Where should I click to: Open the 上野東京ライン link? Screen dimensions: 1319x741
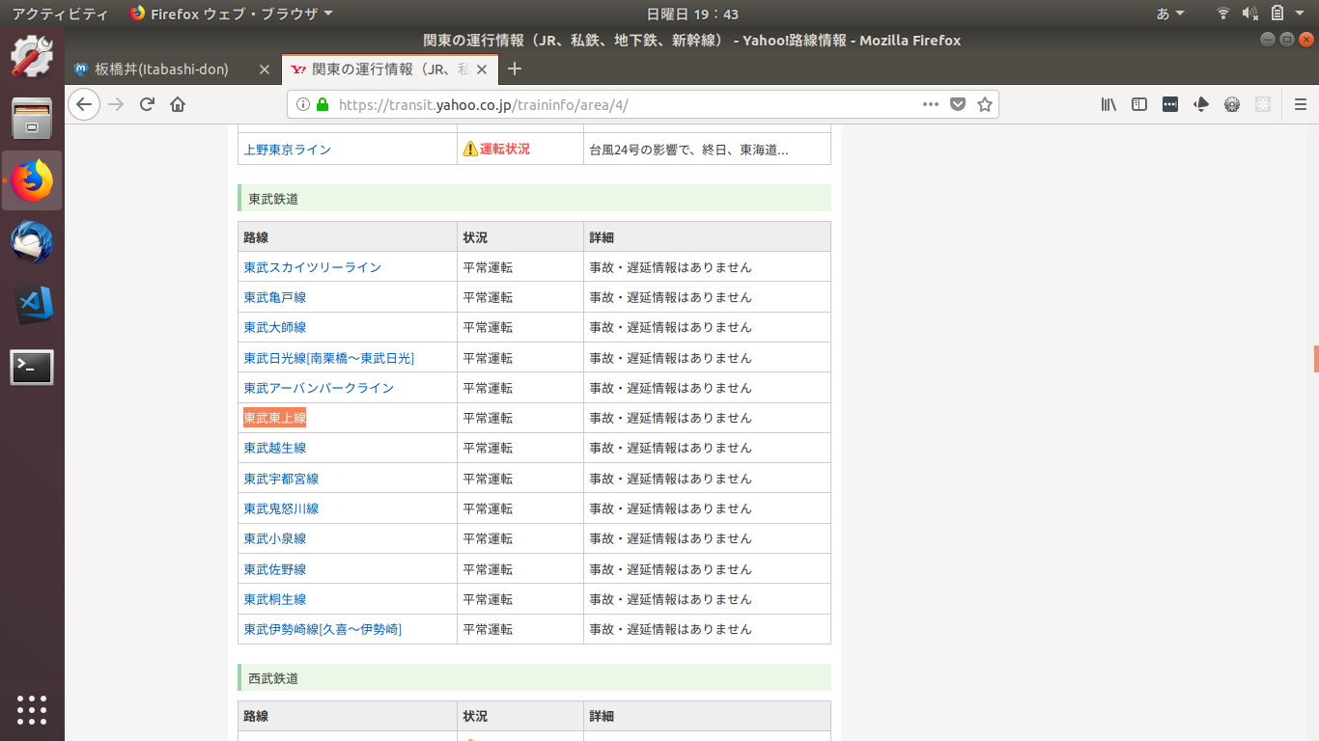[287, 150]
